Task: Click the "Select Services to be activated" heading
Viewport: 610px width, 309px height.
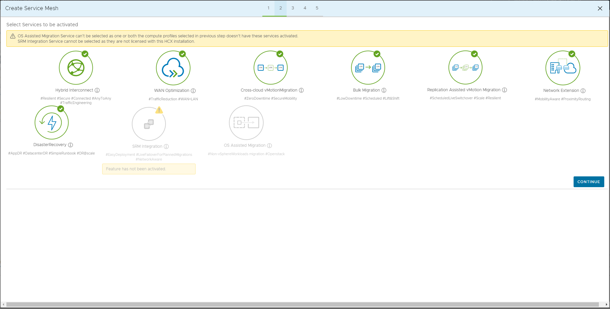Action: pos(42,25)
